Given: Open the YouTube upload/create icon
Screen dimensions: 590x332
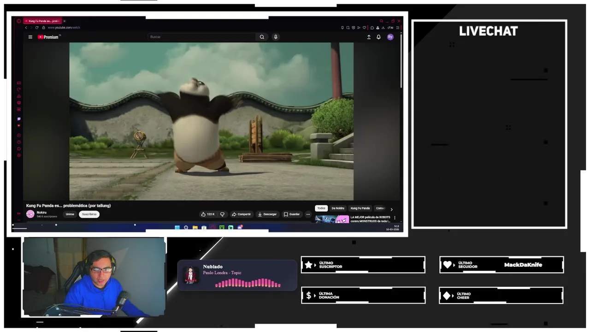Looking at the screenshot, I should (369, 37).
